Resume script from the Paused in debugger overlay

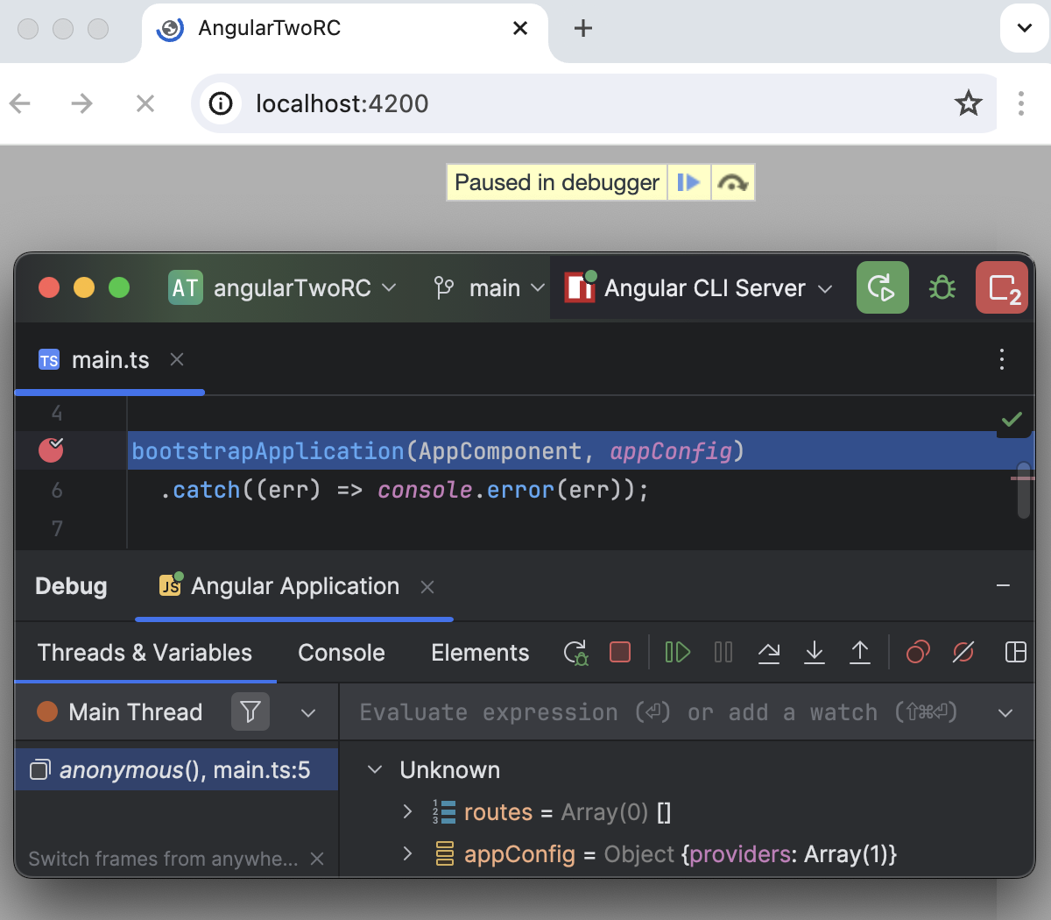(689, 181)
